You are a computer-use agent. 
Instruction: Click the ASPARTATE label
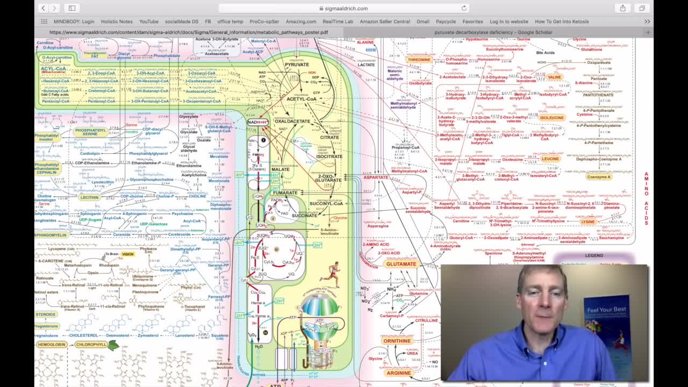[376, 177]
